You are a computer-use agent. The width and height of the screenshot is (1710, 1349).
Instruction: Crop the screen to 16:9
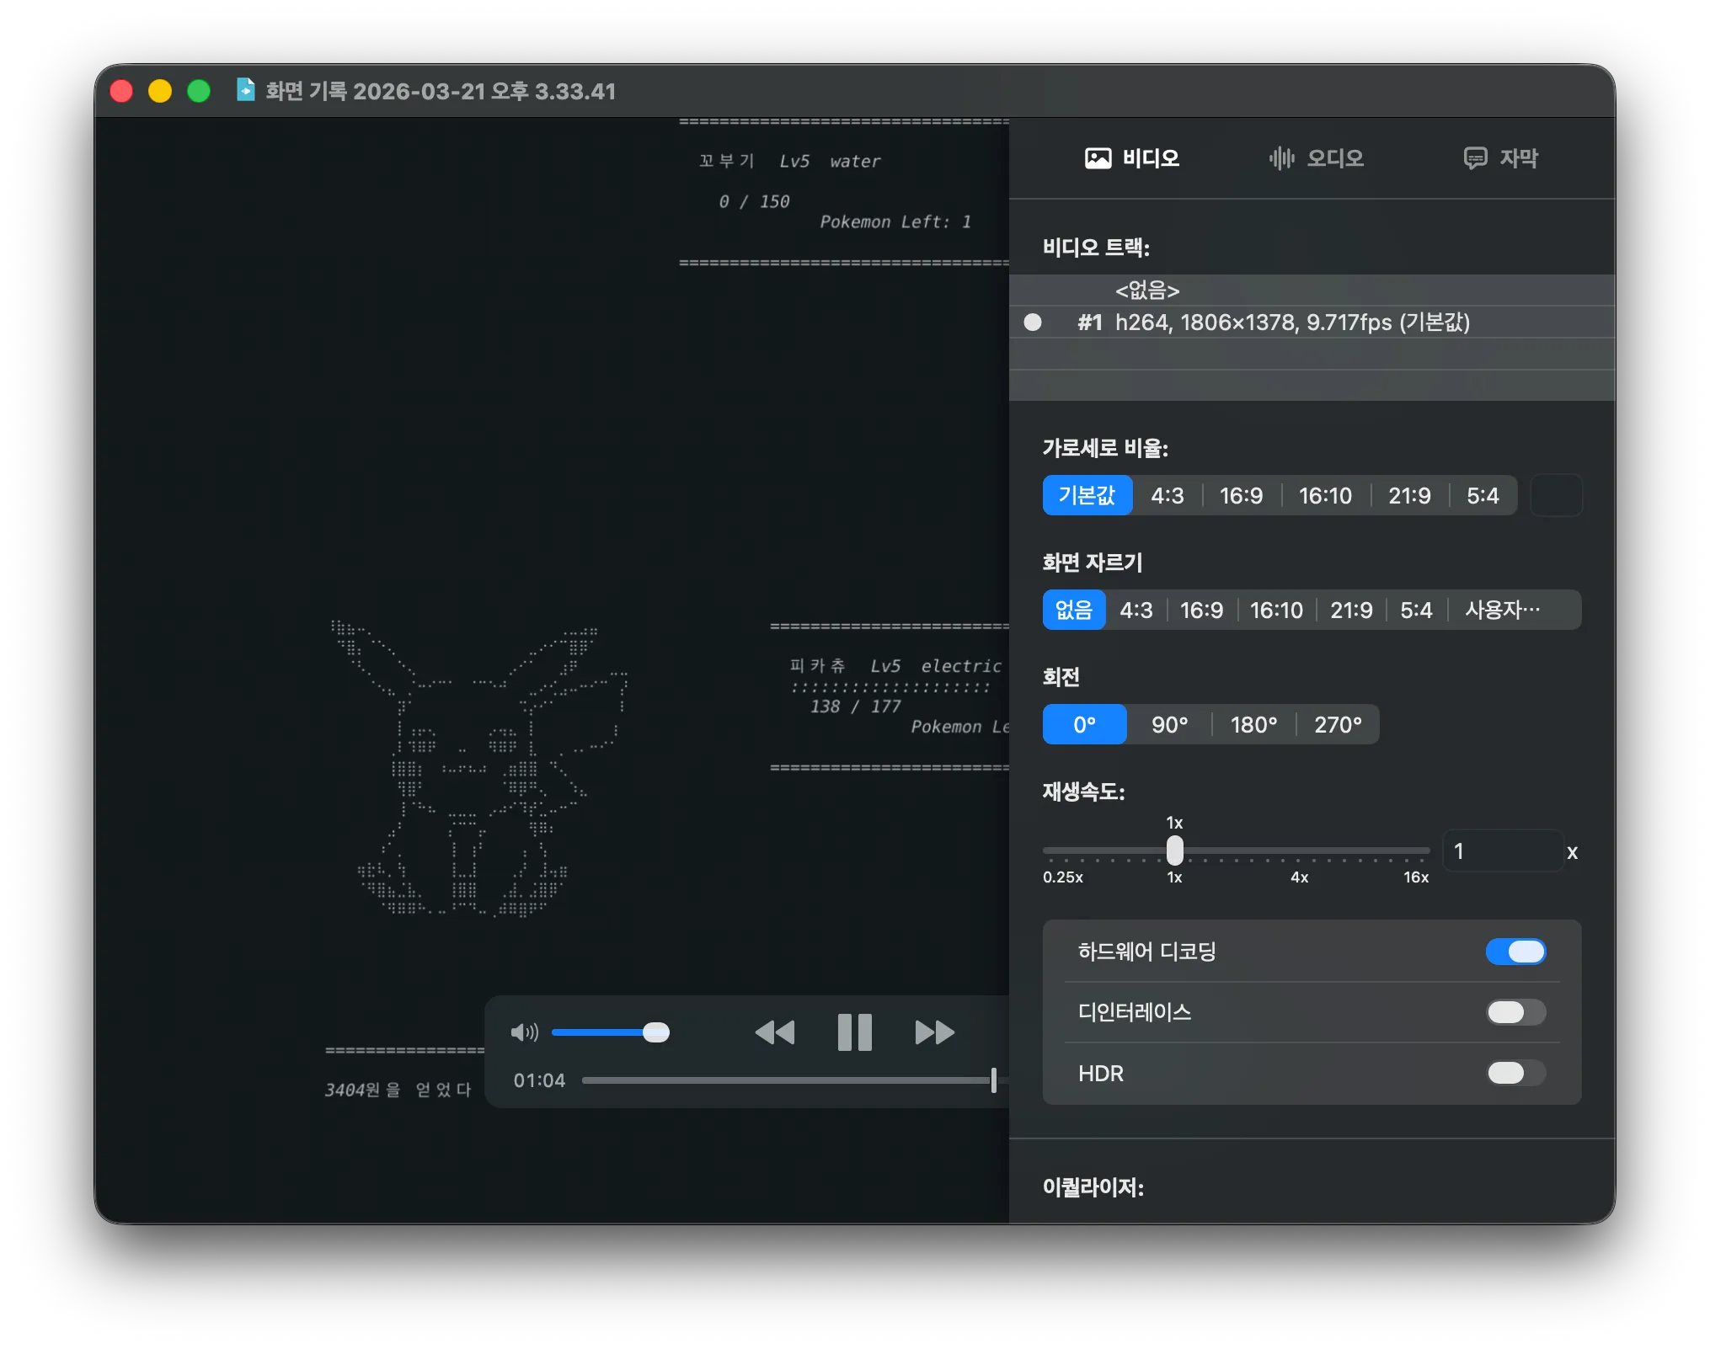[x=1202, y=610]
